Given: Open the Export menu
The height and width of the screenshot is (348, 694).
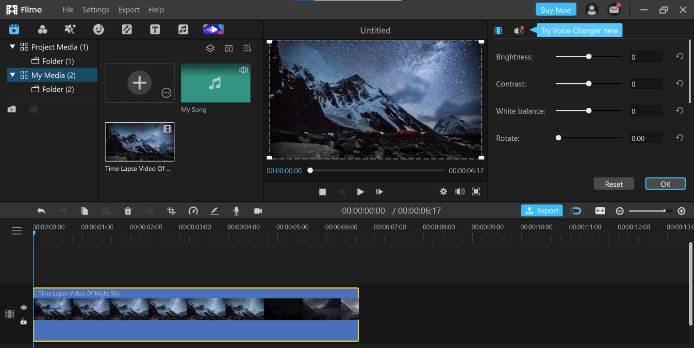Looking at the screenshot, I should 129,10.
